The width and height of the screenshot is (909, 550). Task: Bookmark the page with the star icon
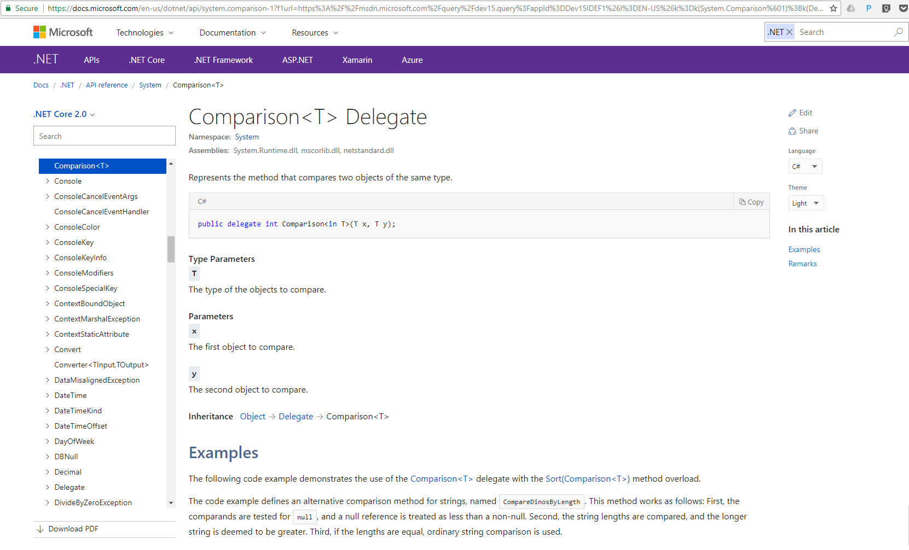[833, 8]
